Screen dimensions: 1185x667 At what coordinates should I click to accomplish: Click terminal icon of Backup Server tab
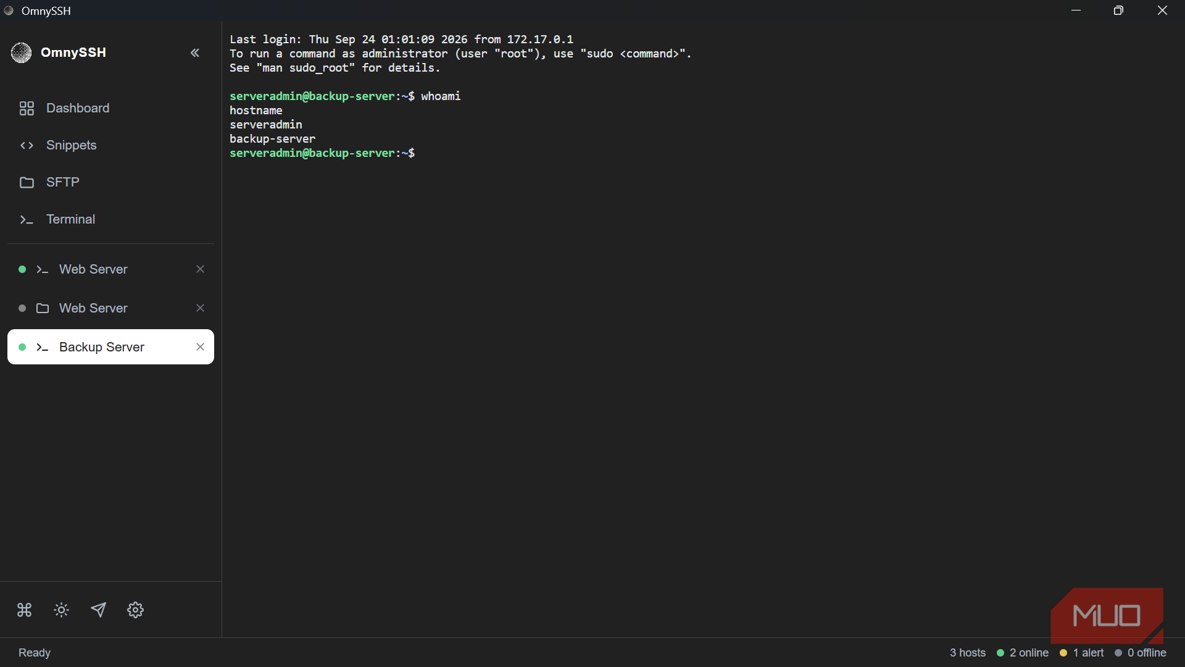42,347
